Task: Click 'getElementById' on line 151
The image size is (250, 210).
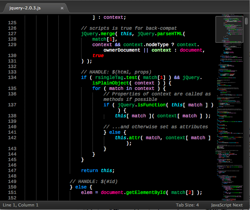Action: pos(146,192)
